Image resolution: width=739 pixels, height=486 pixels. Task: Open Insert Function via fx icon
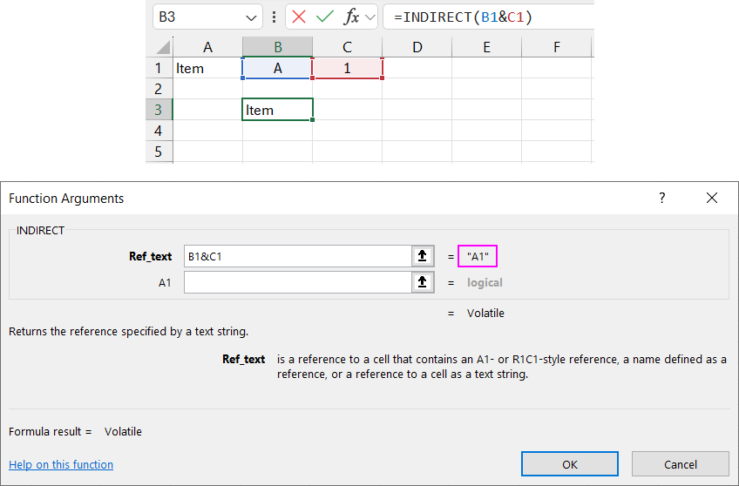pos(351,17)
